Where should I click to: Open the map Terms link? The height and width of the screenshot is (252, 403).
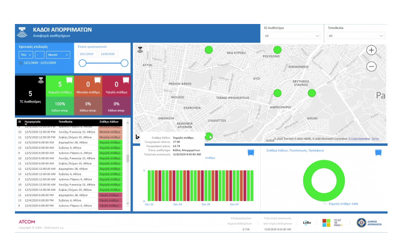[x=375, y=139]
